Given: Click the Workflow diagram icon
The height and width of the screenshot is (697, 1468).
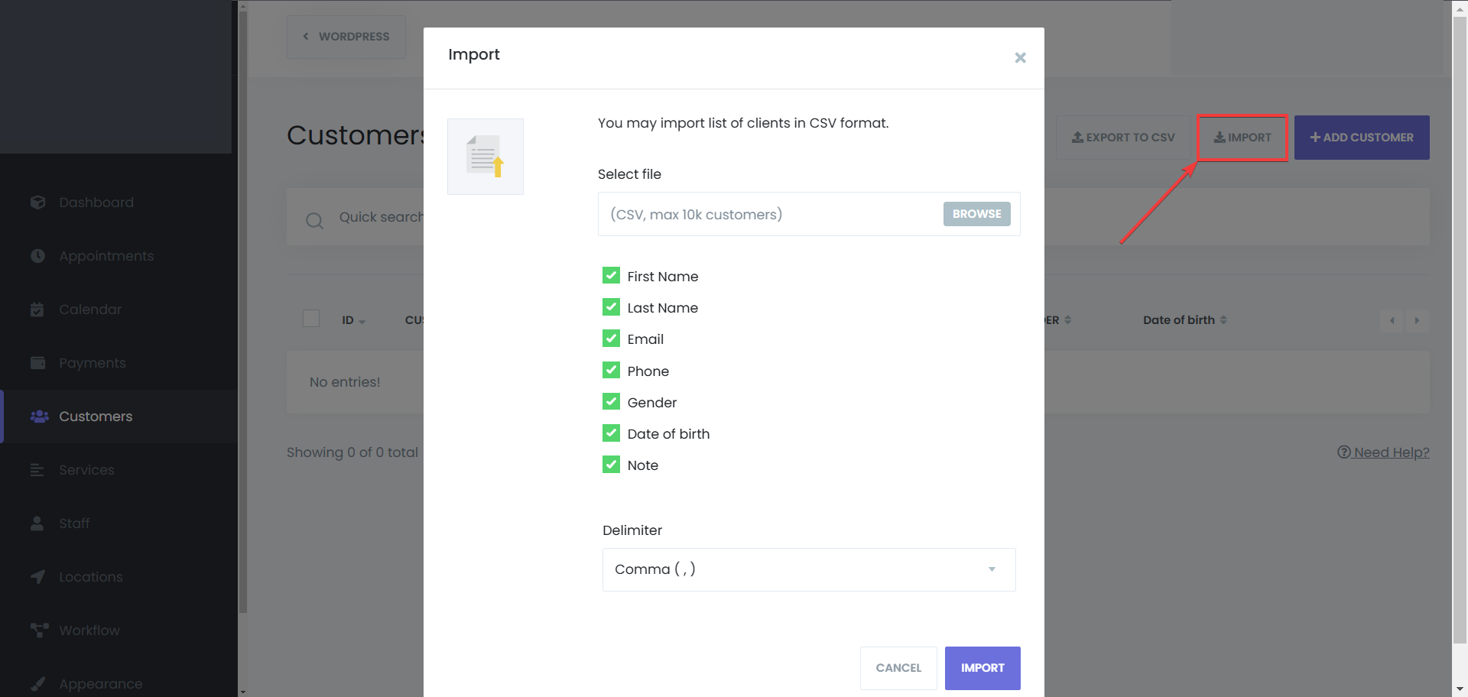Looking at the screenshot, I should tap(39, 631).
